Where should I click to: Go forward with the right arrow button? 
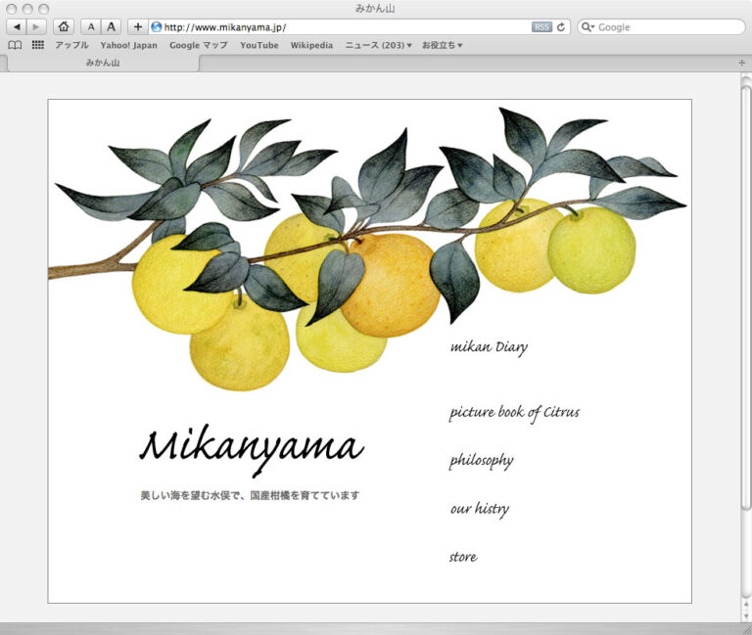36,26
